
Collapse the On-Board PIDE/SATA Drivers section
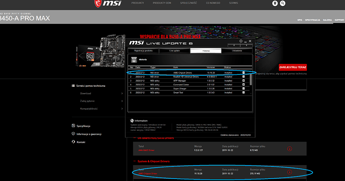point(134,138)
